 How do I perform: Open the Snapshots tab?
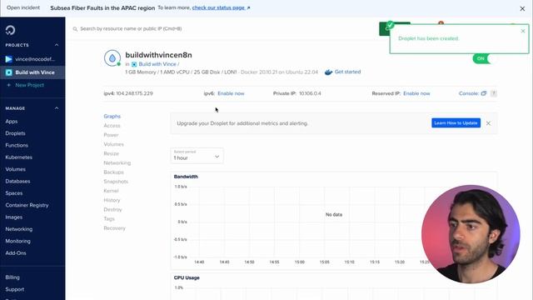click(116, 182)
